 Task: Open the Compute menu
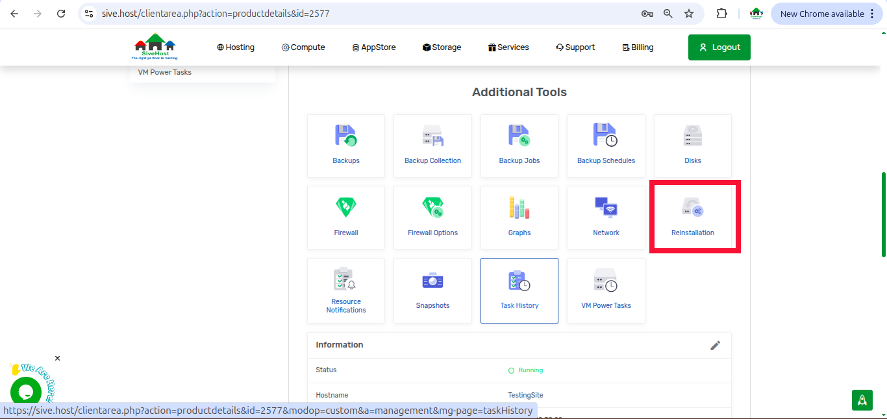click(x=303, y=47)
